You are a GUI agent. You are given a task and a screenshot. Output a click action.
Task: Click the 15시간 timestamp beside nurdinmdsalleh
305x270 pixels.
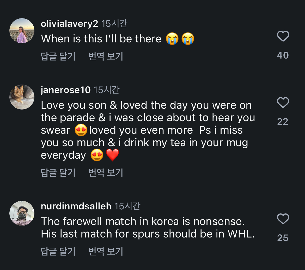[x=127, y=206]
